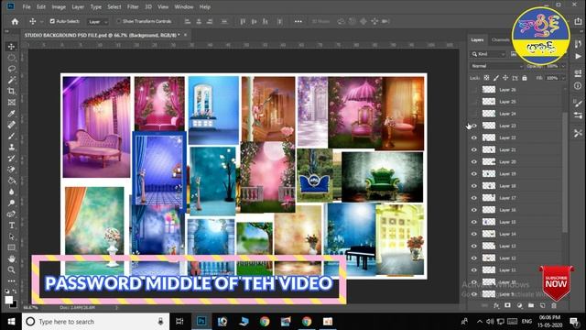Select the Lasso tool
Viewport: 586px width, 330px height.
pos(11,69)
